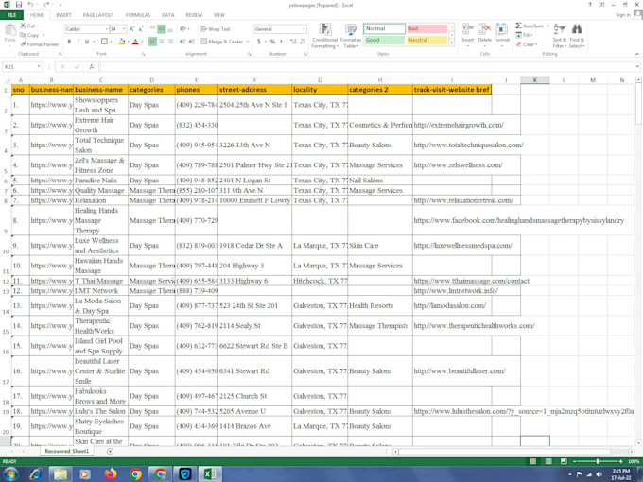The height and width of the screenshot is (482, 643).
Task: Toggle middle vertical alignment
Action: (x=162, y=29)
